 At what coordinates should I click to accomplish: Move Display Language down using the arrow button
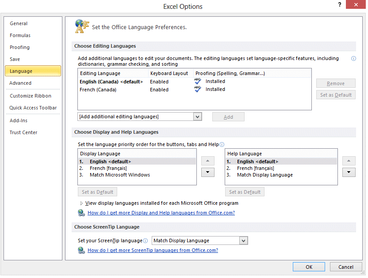point(207,172)
